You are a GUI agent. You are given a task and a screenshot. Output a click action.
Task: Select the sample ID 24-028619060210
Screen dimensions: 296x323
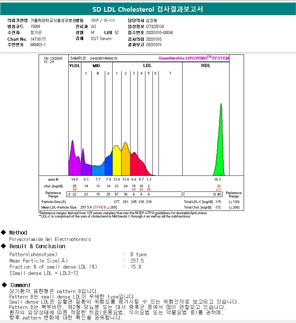[104, 58]
